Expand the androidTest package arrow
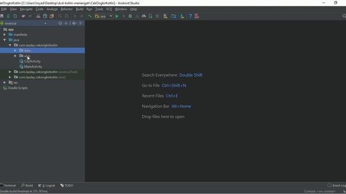346x194 pixels. coord(10,72)
